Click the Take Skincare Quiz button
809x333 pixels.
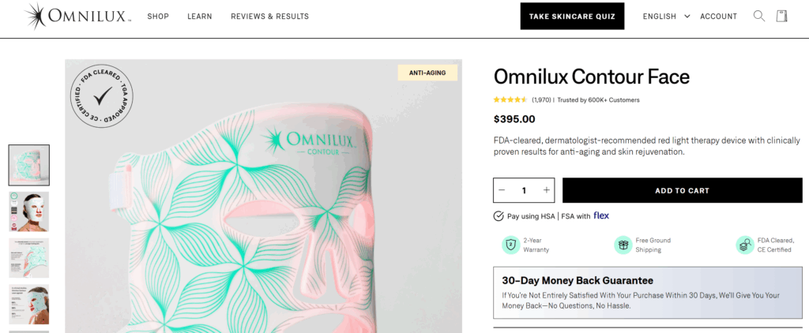click(x=572, y=16)
